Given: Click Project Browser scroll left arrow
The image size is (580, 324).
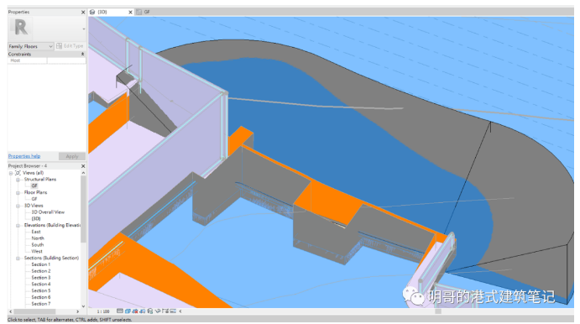Looking at the screenshot, I should [x=10, y=311].
